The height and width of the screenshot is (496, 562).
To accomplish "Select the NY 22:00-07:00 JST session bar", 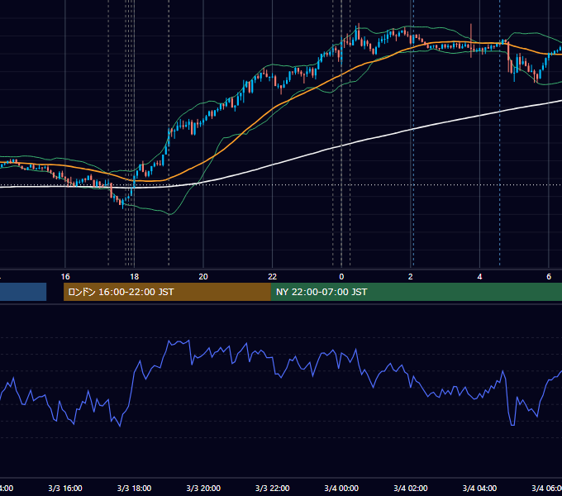I will pos(416,292).
